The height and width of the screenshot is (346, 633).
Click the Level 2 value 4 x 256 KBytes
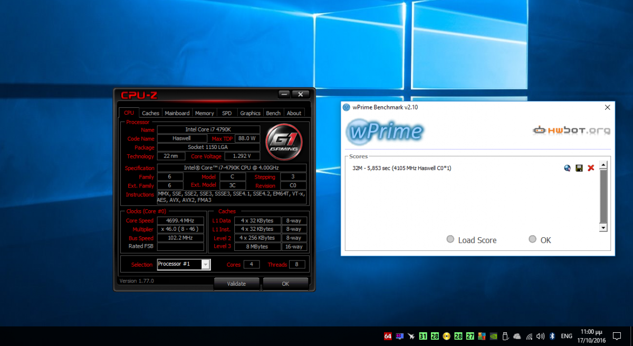pos(257,238)
